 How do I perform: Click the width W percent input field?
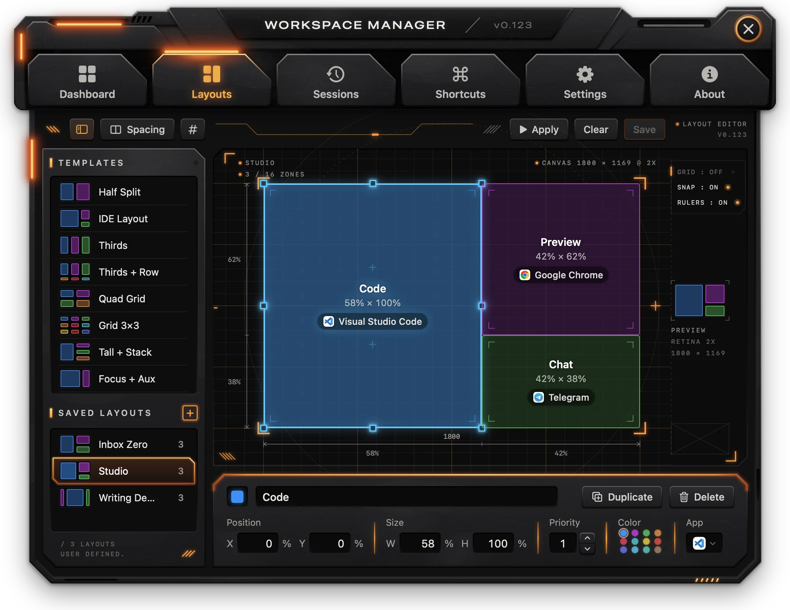tap(420, 543)
